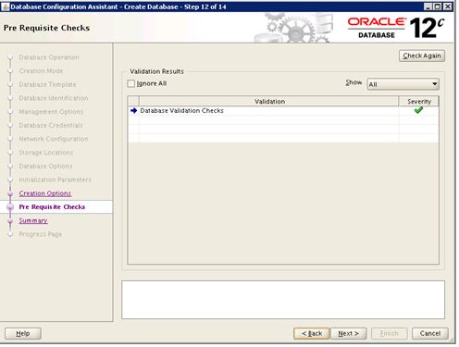Click the green checkmark severity icon
This screenshot has height=347, width=459.
tap(418, 110)
